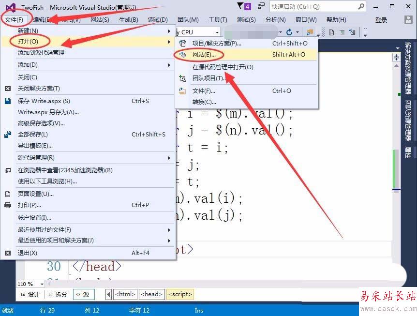The width and height of the screenshot is (417, 316).
Task: Click the <html> breadcrumb tag button
Action: coord(125,294)
